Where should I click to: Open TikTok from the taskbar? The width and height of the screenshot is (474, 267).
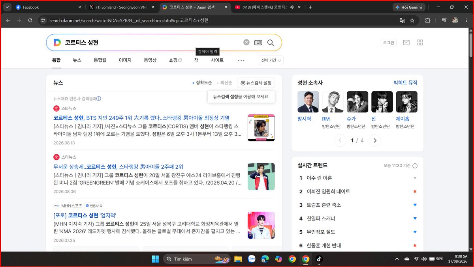(319, 259)
